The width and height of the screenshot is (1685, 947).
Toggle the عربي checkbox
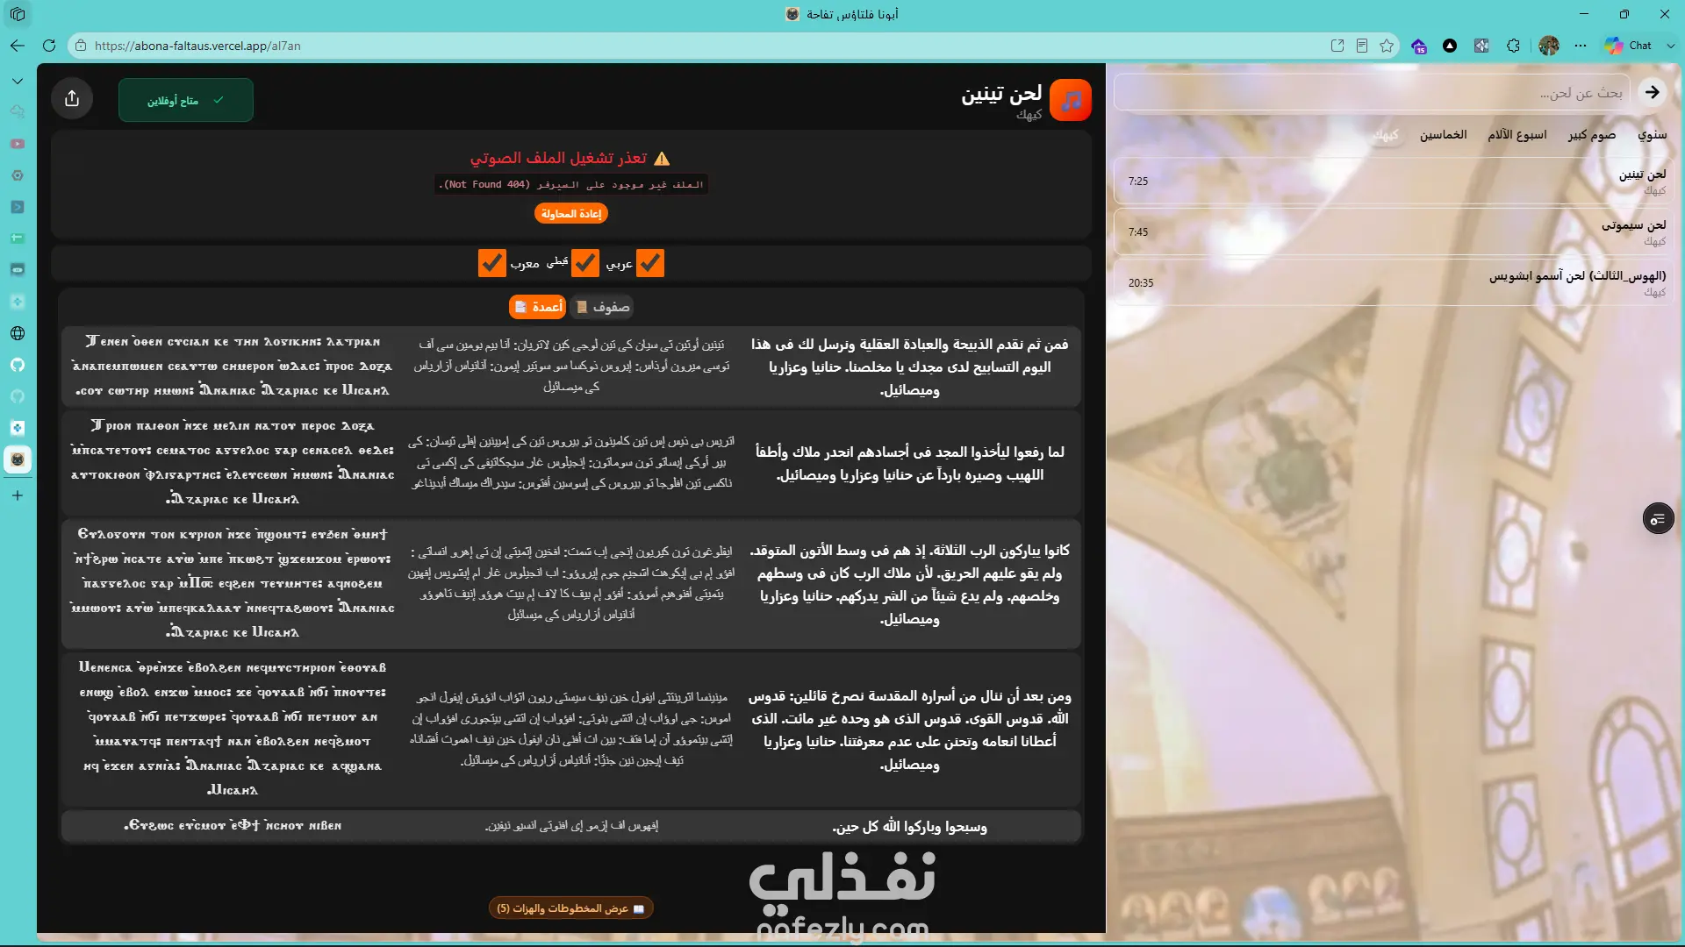650,263
